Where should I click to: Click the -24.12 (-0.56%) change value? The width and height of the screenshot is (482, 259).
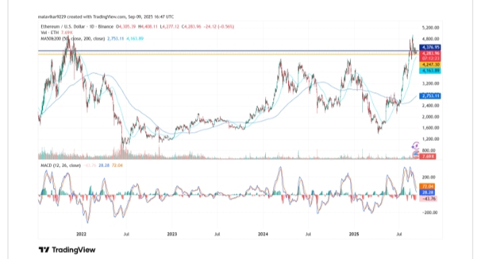pyautogui.click(x=219, y=27)
